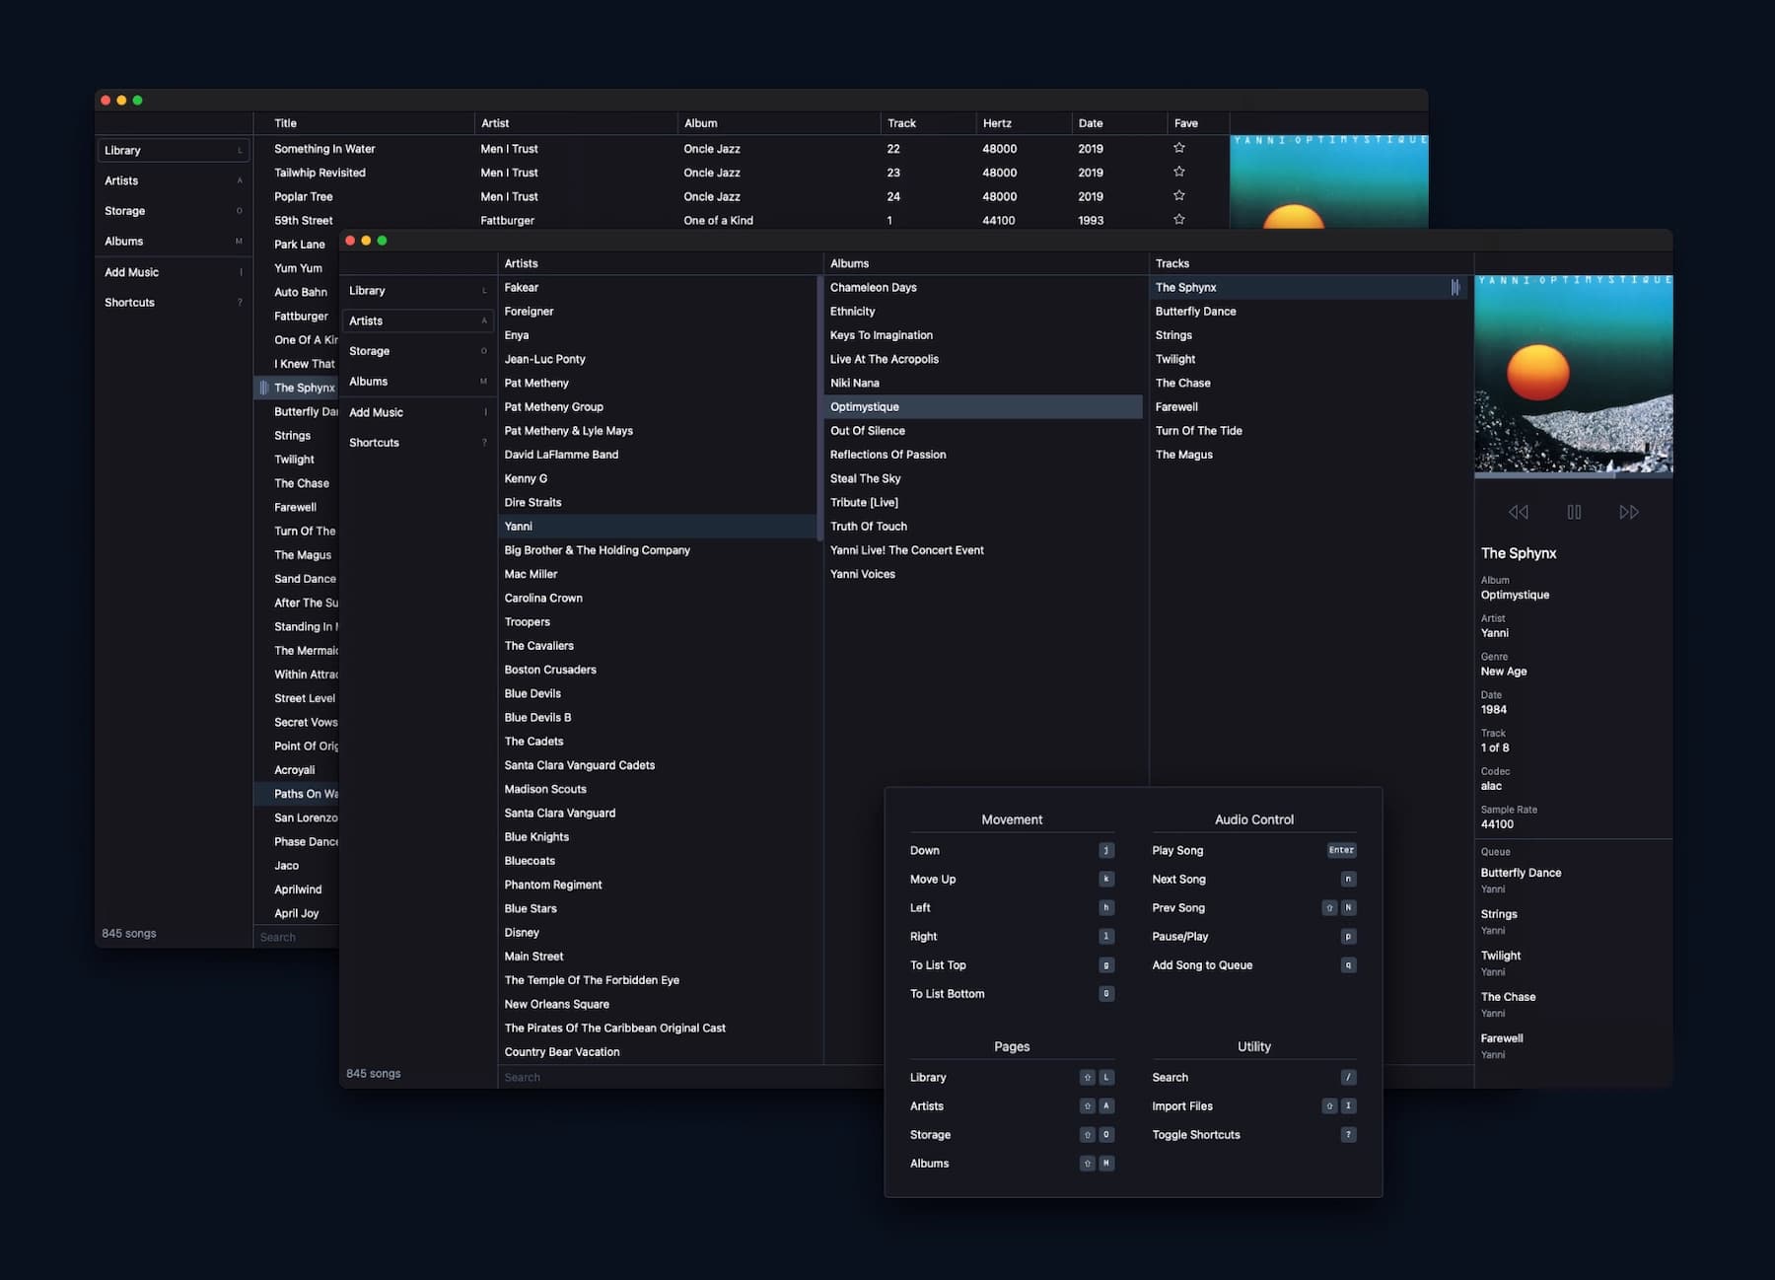Viewport: 1775px width, 1280px height.
Task: Pause playback with the pause icon
Action: tap(1574, 512)
